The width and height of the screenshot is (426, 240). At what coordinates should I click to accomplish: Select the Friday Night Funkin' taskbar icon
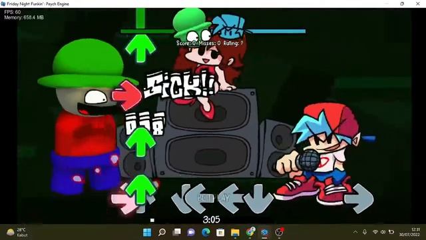(264, 233)
